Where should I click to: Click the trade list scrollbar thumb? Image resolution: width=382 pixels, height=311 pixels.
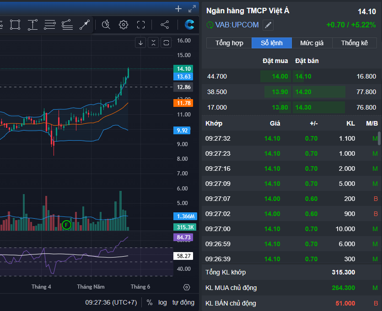(379, 138)
